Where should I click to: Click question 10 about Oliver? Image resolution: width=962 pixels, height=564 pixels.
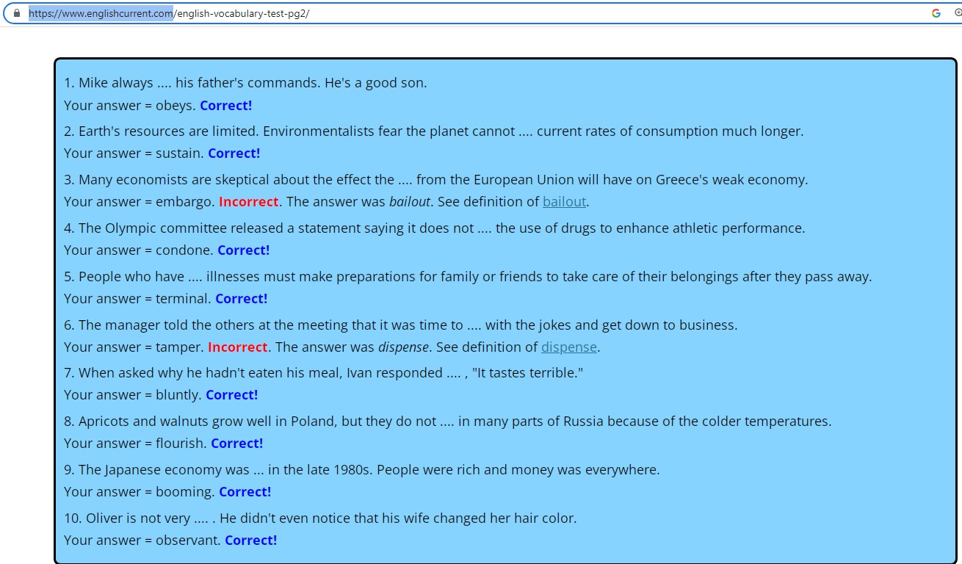(x=320, y=518)
